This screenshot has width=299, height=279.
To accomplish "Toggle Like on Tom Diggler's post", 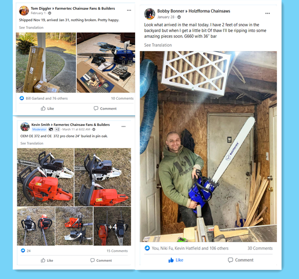I will tap(47, 109).
